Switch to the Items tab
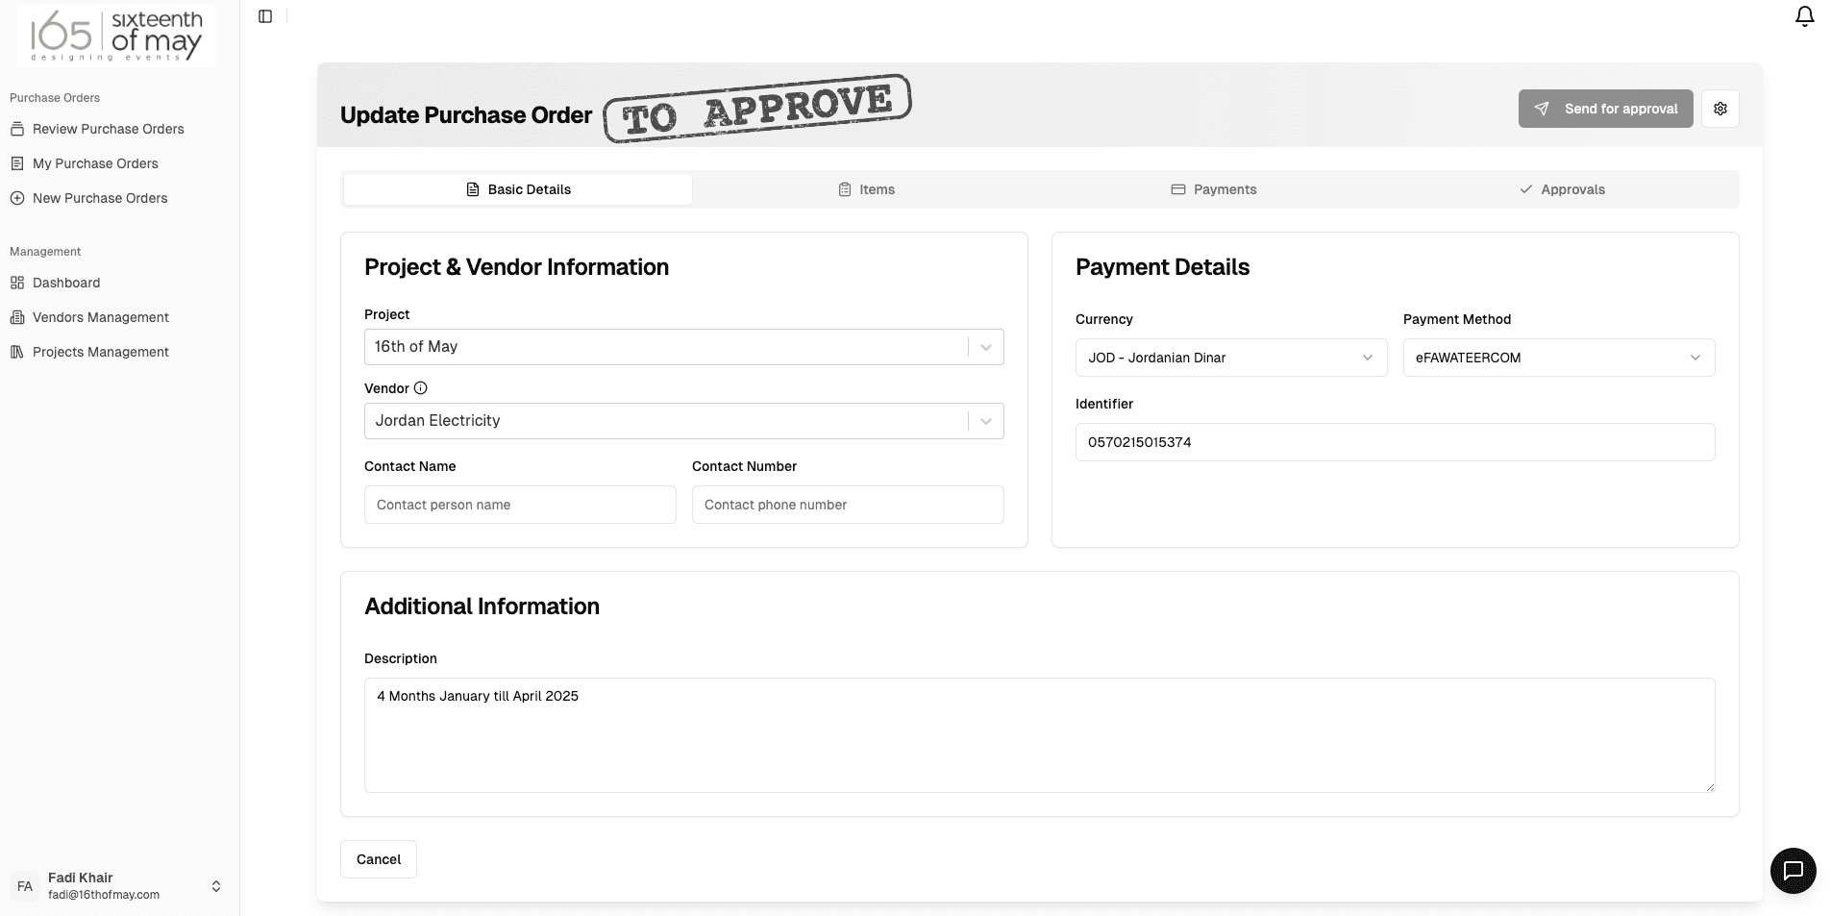1831x916 pixels. tap(866, 189)
